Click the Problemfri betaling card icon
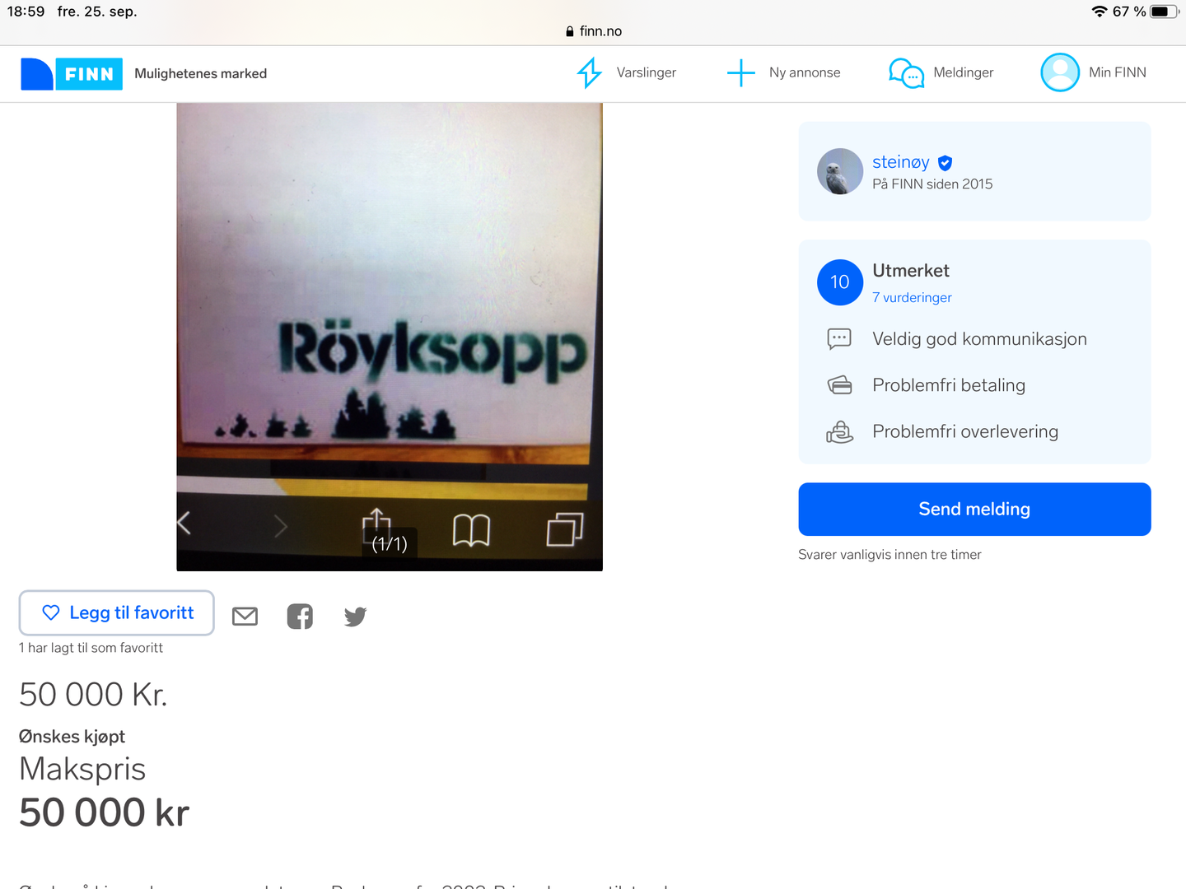This screenshot has width=1186, height=889. pos(839,385)
